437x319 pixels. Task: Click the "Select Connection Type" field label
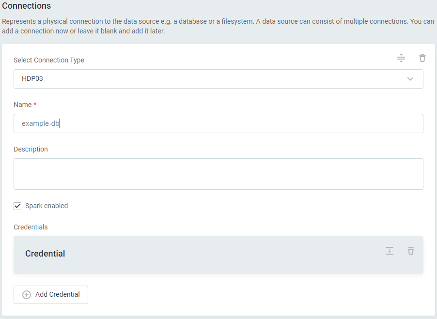(49, 61)
